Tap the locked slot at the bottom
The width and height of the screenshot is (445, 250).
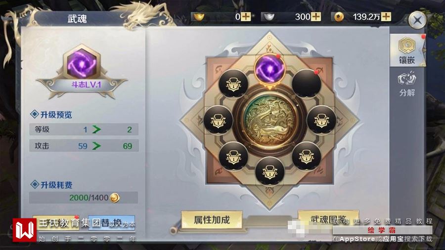(269, 171)
